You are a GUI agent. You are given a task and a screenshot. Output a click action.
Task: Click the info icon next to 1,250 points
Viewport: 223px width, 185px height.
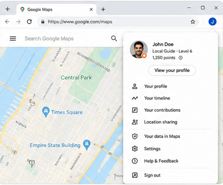[x=180, y=58]
